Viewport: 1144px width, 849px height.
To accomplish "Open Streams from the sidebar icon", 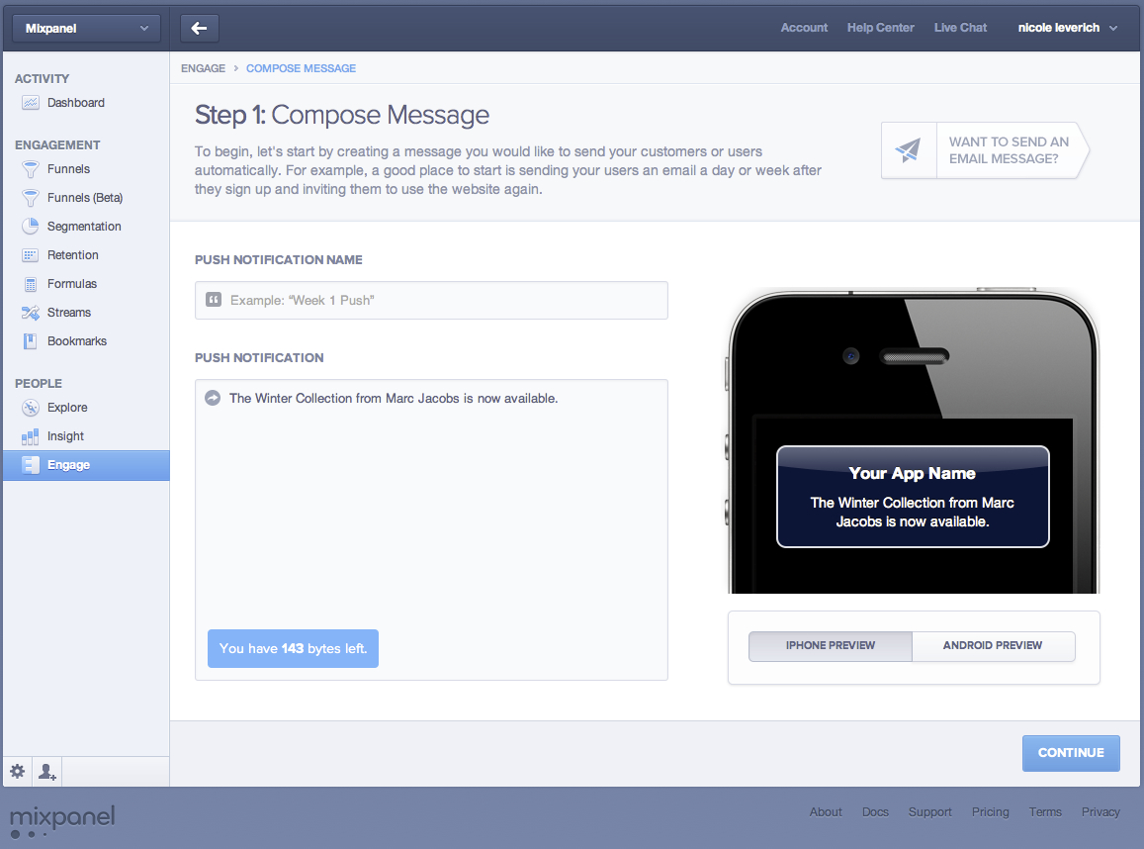I will click(x=31, y=313).
